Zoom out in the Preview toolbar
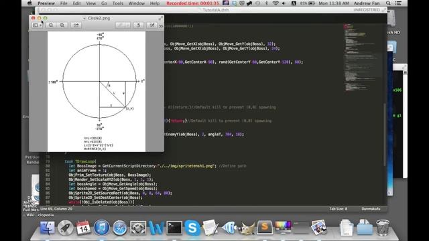The image size is (429, 241). [51, 25]
